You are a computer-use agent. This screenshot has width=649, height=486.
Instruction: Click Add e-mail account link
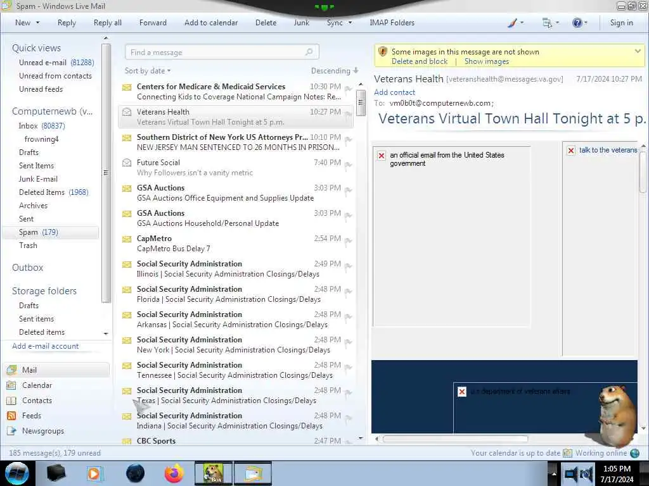click(x=46, y=346)
